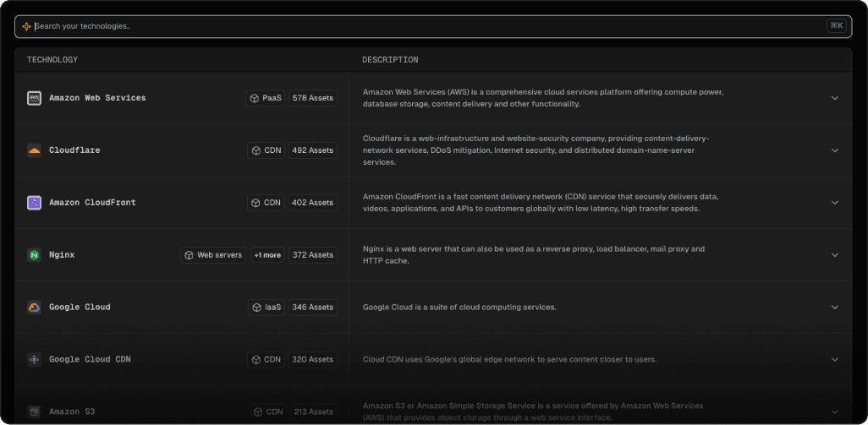Expand the Amazon Web Services row
Screen dimensions: 868x425
834,98
